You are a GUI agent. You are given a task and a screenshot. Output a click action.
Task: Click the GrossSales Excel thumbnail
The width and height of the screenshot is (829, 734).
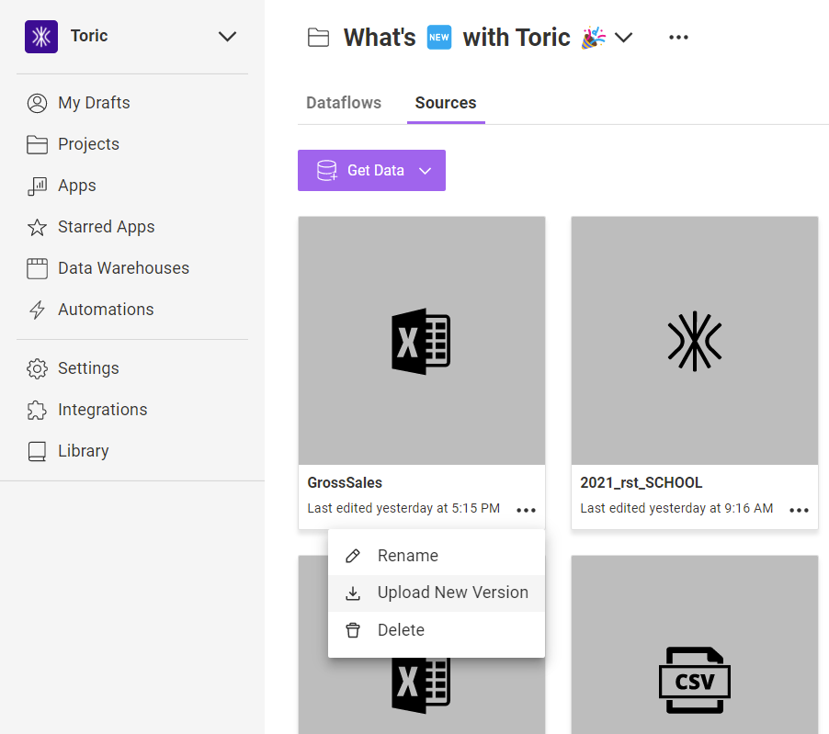[x=421, y=341]
